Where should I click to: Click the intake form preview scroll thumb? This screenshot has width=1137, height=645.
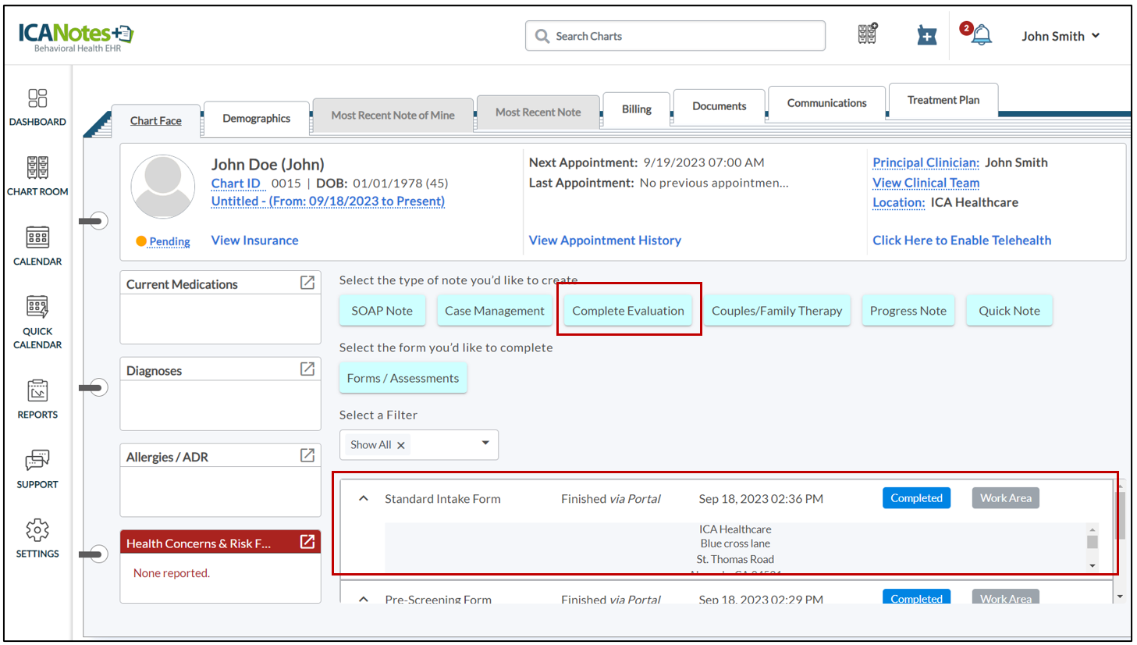pyautogui.click(x=1093, y=542)
